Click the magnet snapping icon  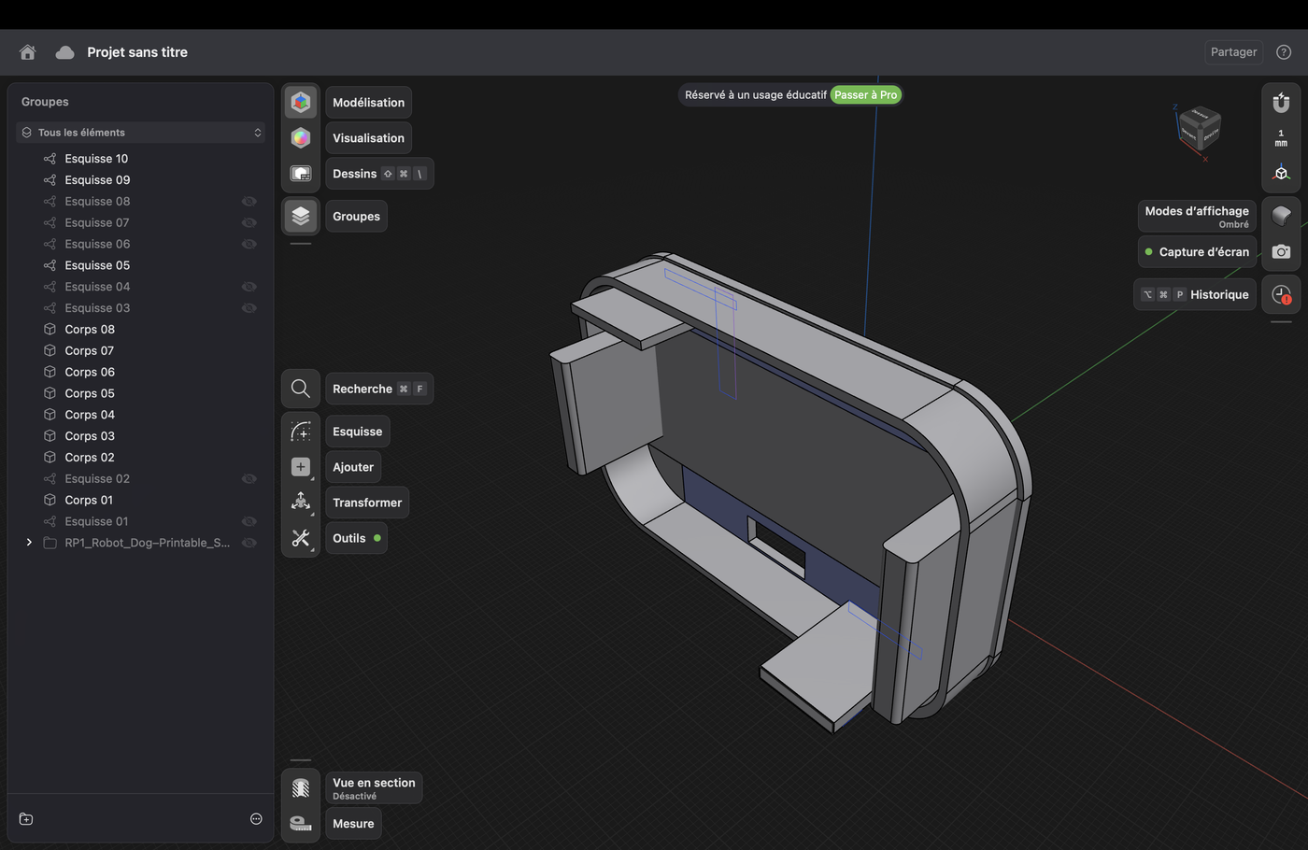coord(1281,102)
